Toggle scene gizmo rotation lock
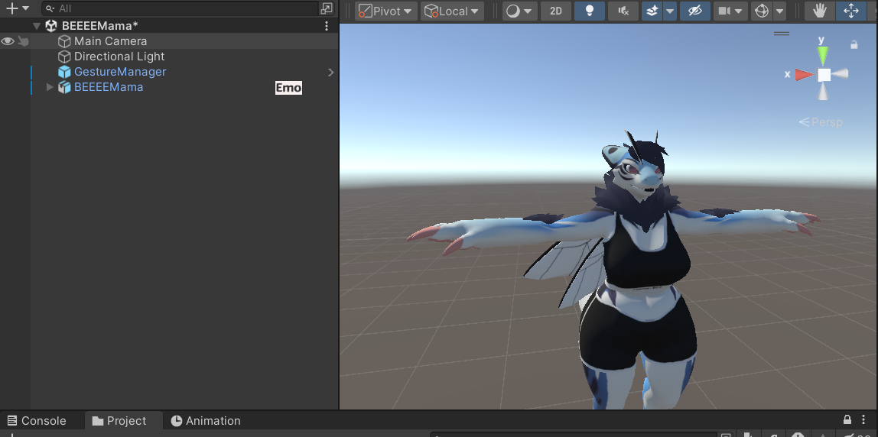Image resolution: width=878 pixels, height=437 pixels. point(854,44)
